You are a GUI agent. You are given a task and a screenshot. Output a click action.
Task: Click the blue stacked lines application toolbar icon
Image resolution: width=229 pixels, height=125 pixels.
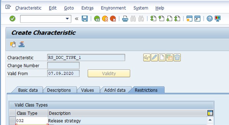22,44
